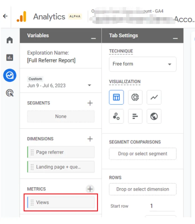Add a new segment with plus

pos(90,103)
